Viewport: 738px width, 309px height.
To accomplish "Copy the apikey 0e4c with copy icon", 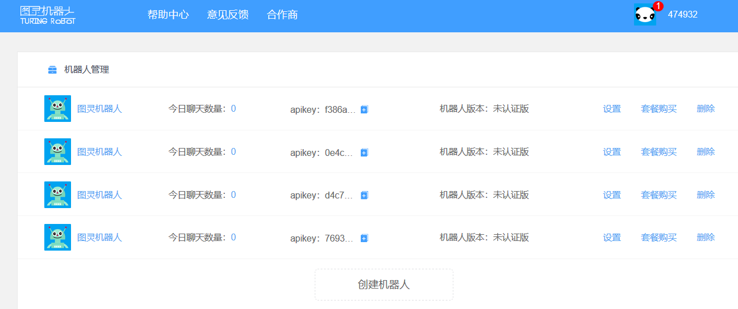I will tap(364, 152).
